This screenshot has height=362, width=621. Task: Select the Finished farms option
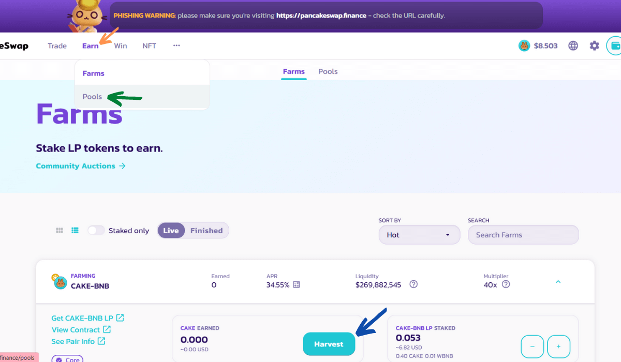pos(206,231)
